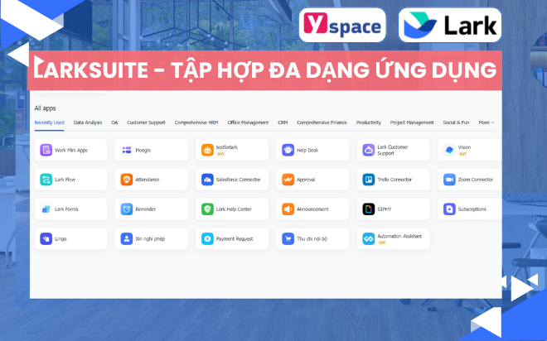Viewport: 547px width, 341px height.
Task: Open the Attendance app icon
Action: coord(126,180)
